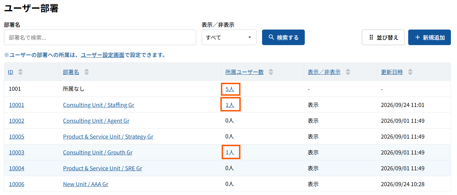Image resolution: width=457 pixels, height=195 pixels.
Task: Open New Unit / AAA Gr department
Action: [x=85, y=184]
